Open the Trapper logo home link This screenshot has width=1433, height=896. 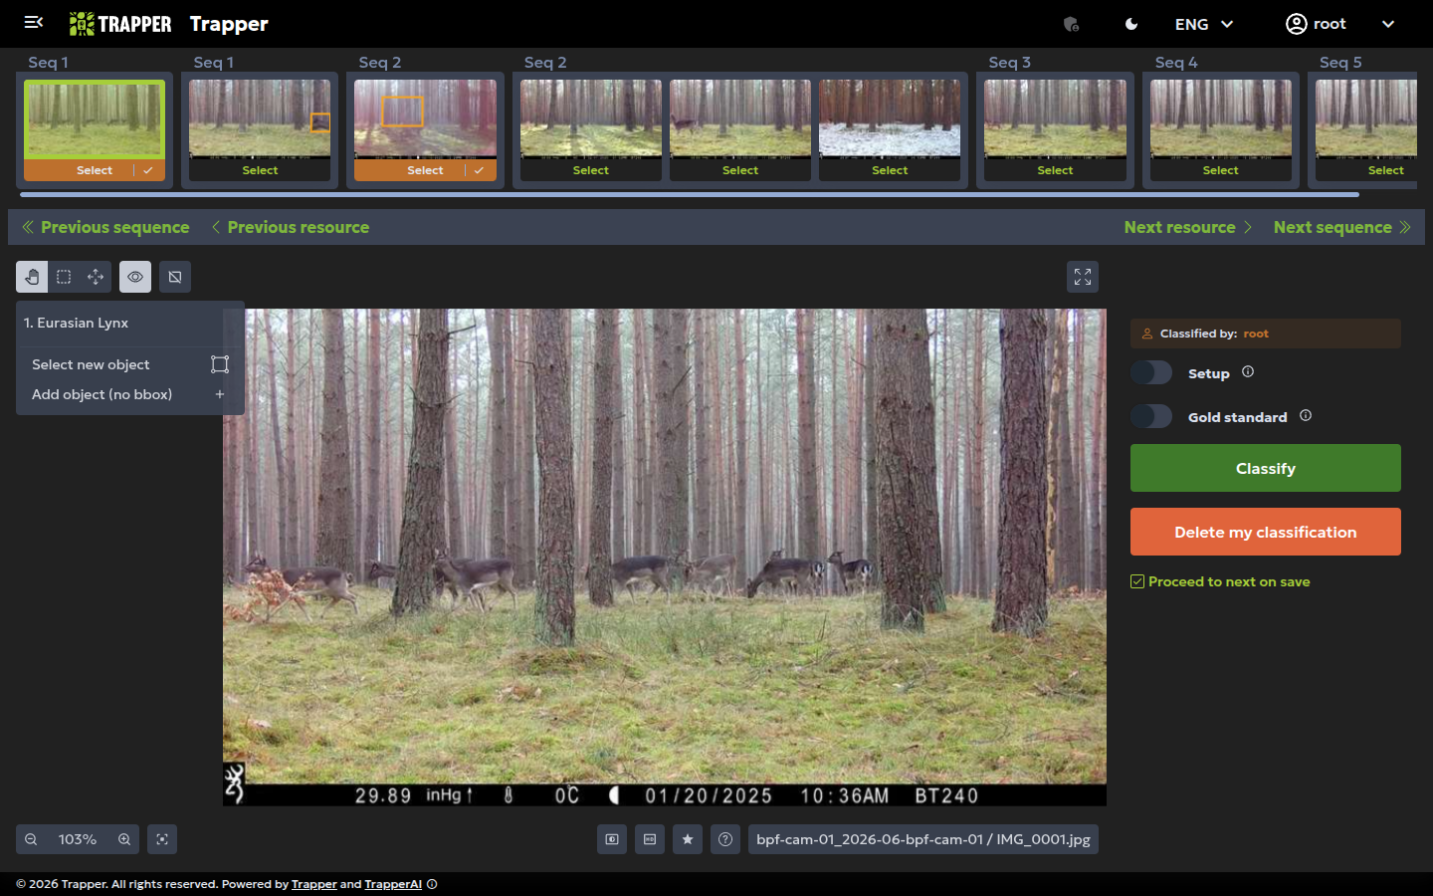tap(120, 24)
